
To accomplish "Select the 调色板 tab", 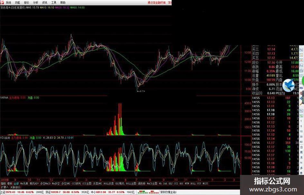I will coord(142,183).
